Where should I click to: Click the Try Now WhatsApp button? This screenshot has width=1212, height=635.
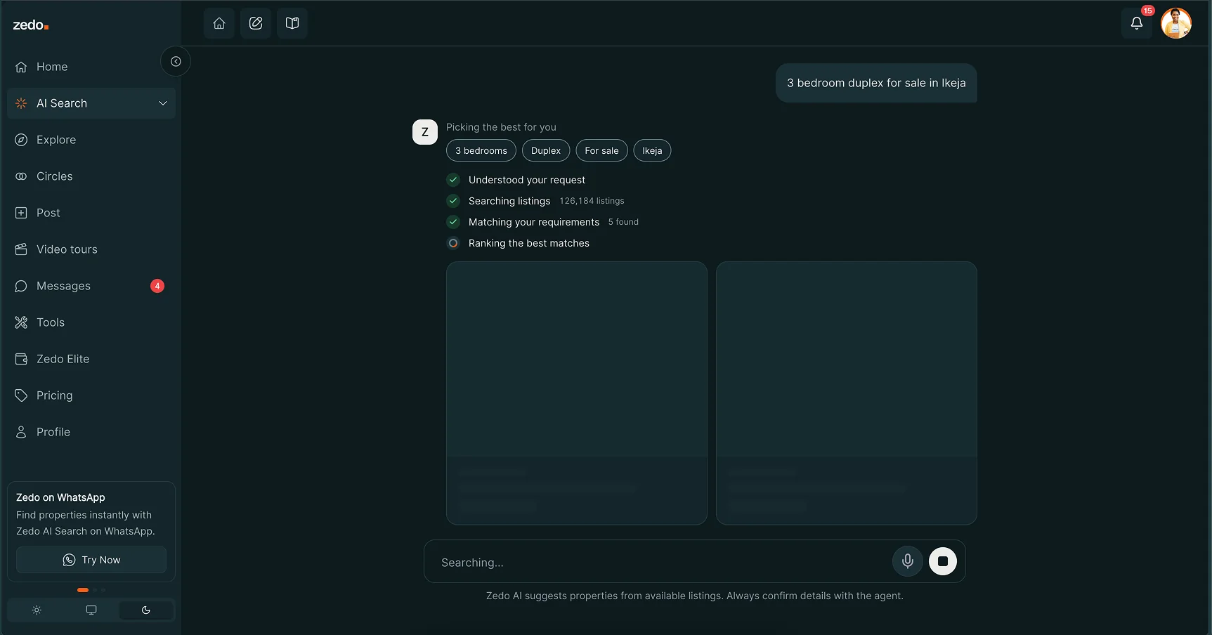pyautogui.click(x=91, y=560)
